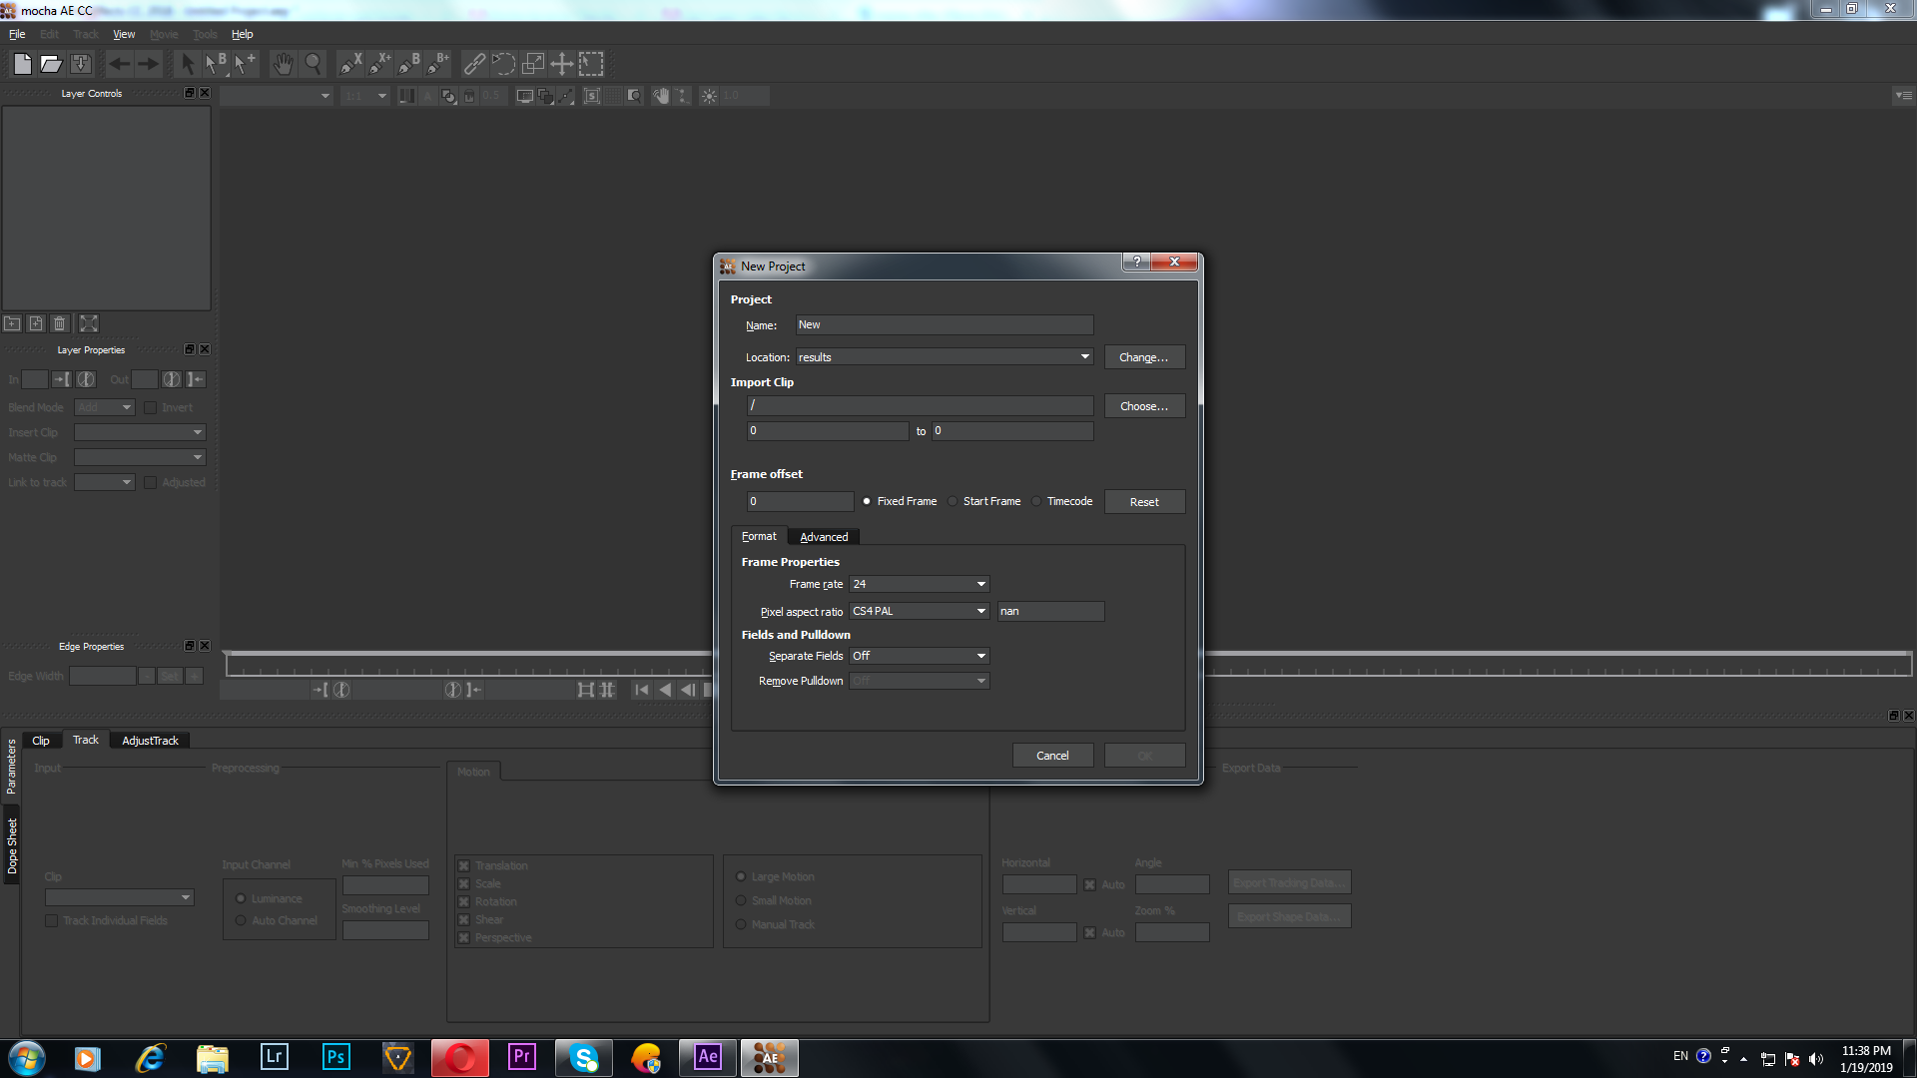The image size is (1917, 1078).
Task: Select the Fixed Frame radio button
Action: tap(867, 501)
